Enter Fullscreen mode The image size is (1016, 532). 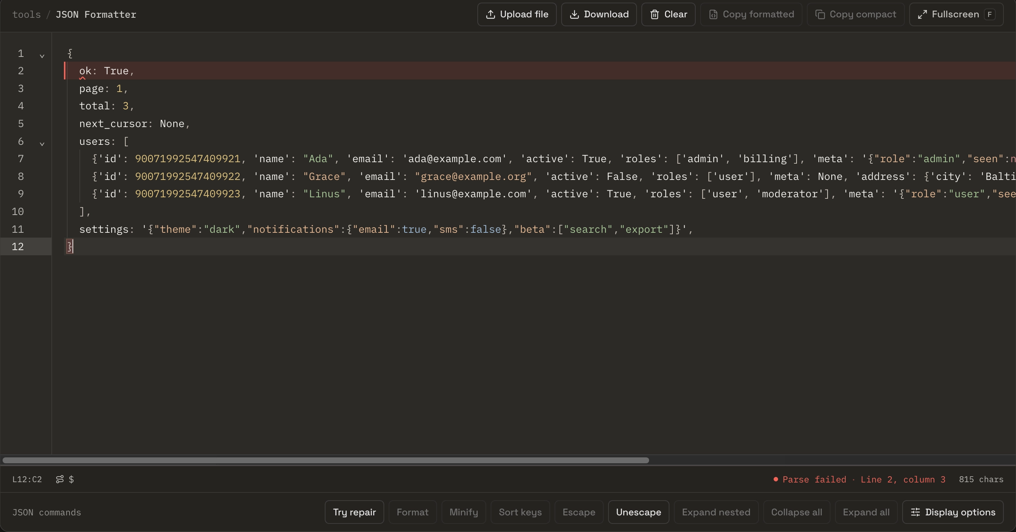(x=956, y=14)
